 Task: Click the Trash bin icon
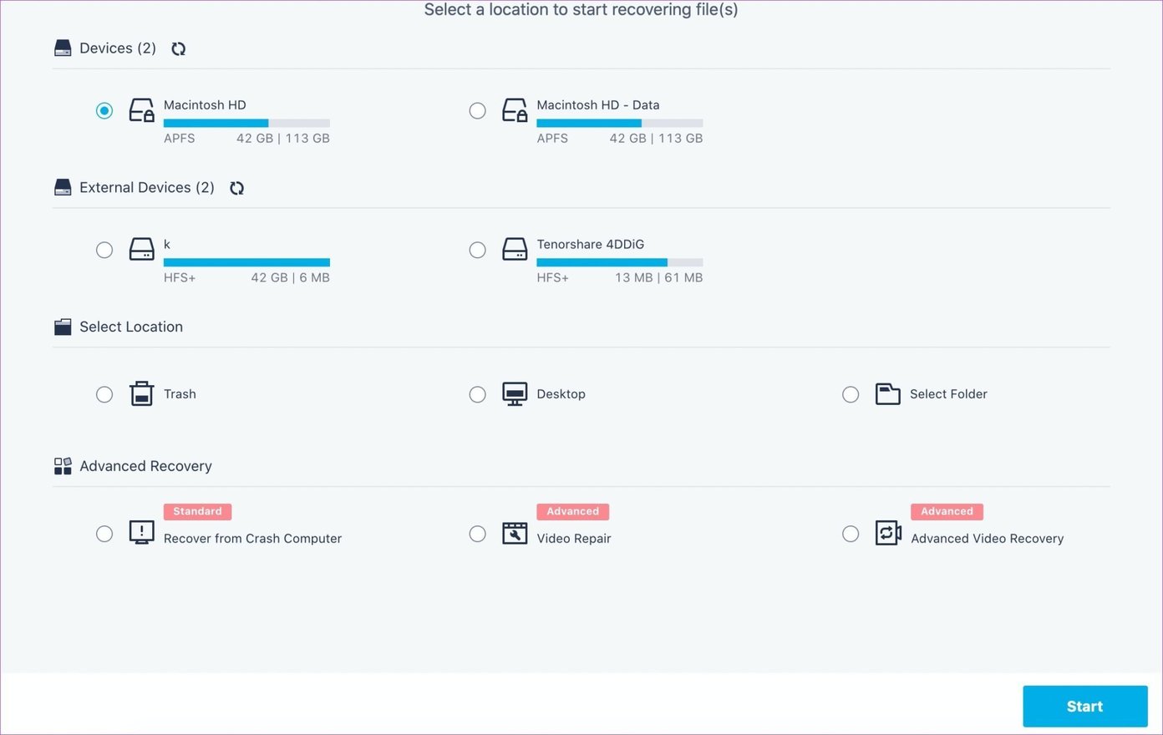pyautogui.click(x=142, y=393)
